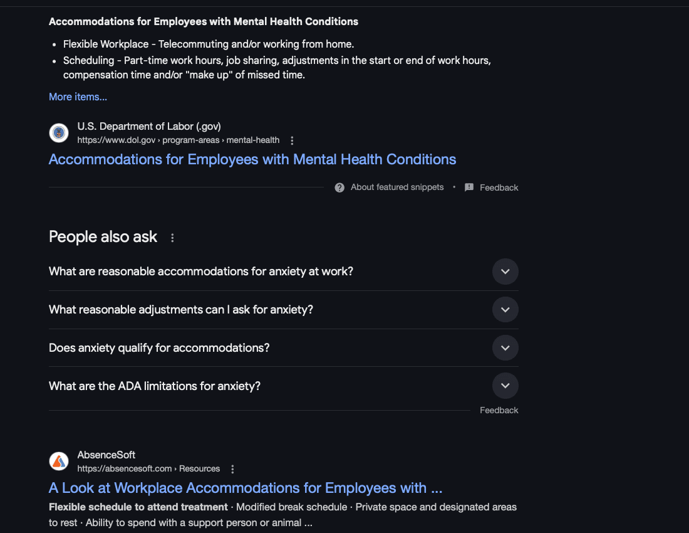Expand "Does anxiety qualify for accommodations?" chevron

tap(505, 348)
